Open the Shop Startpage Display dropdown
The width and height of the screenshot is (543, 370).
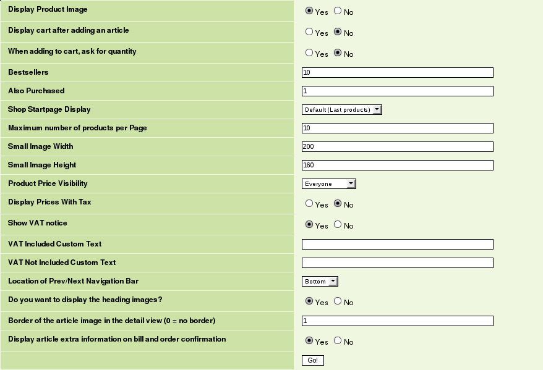click(342, 110)
